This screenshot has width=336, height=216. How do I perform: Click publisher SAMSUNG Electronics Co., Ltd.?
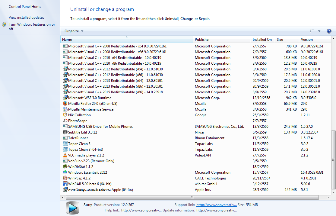(x=219, y=127)
